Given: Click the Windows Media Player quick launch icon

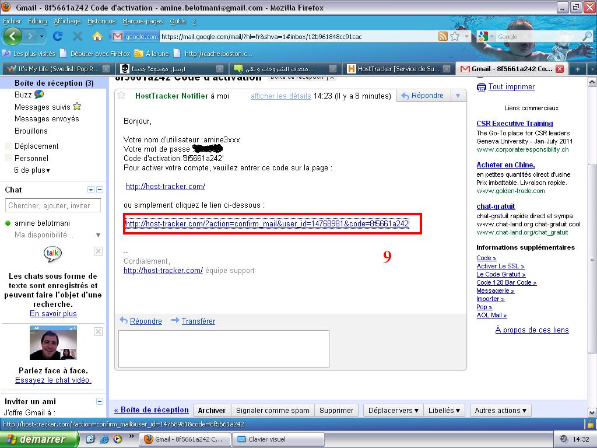Looking at the screenshot, I should pyautogui.click(x=117, y=439).
